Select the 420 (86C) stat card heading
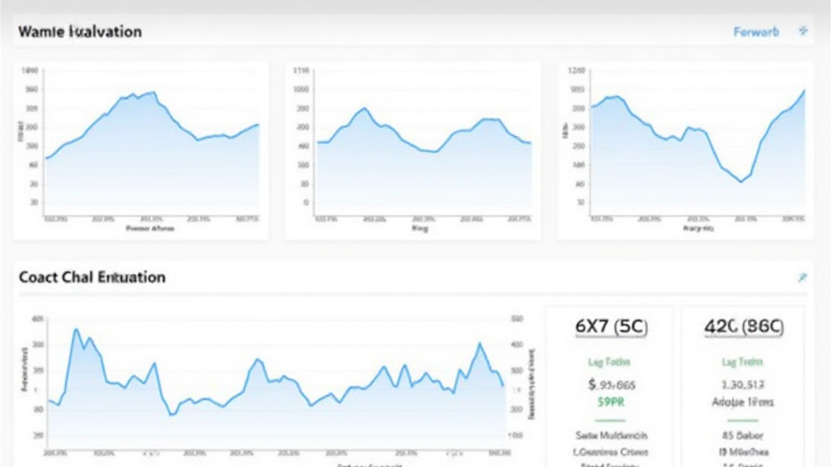Screen dimensions: 831x467 [743, 326]
